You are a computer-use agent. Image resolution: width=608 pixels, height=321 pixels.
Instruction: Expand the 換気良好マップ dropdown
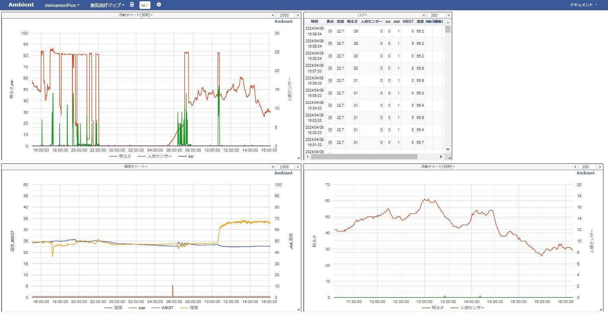click(107, 5)
